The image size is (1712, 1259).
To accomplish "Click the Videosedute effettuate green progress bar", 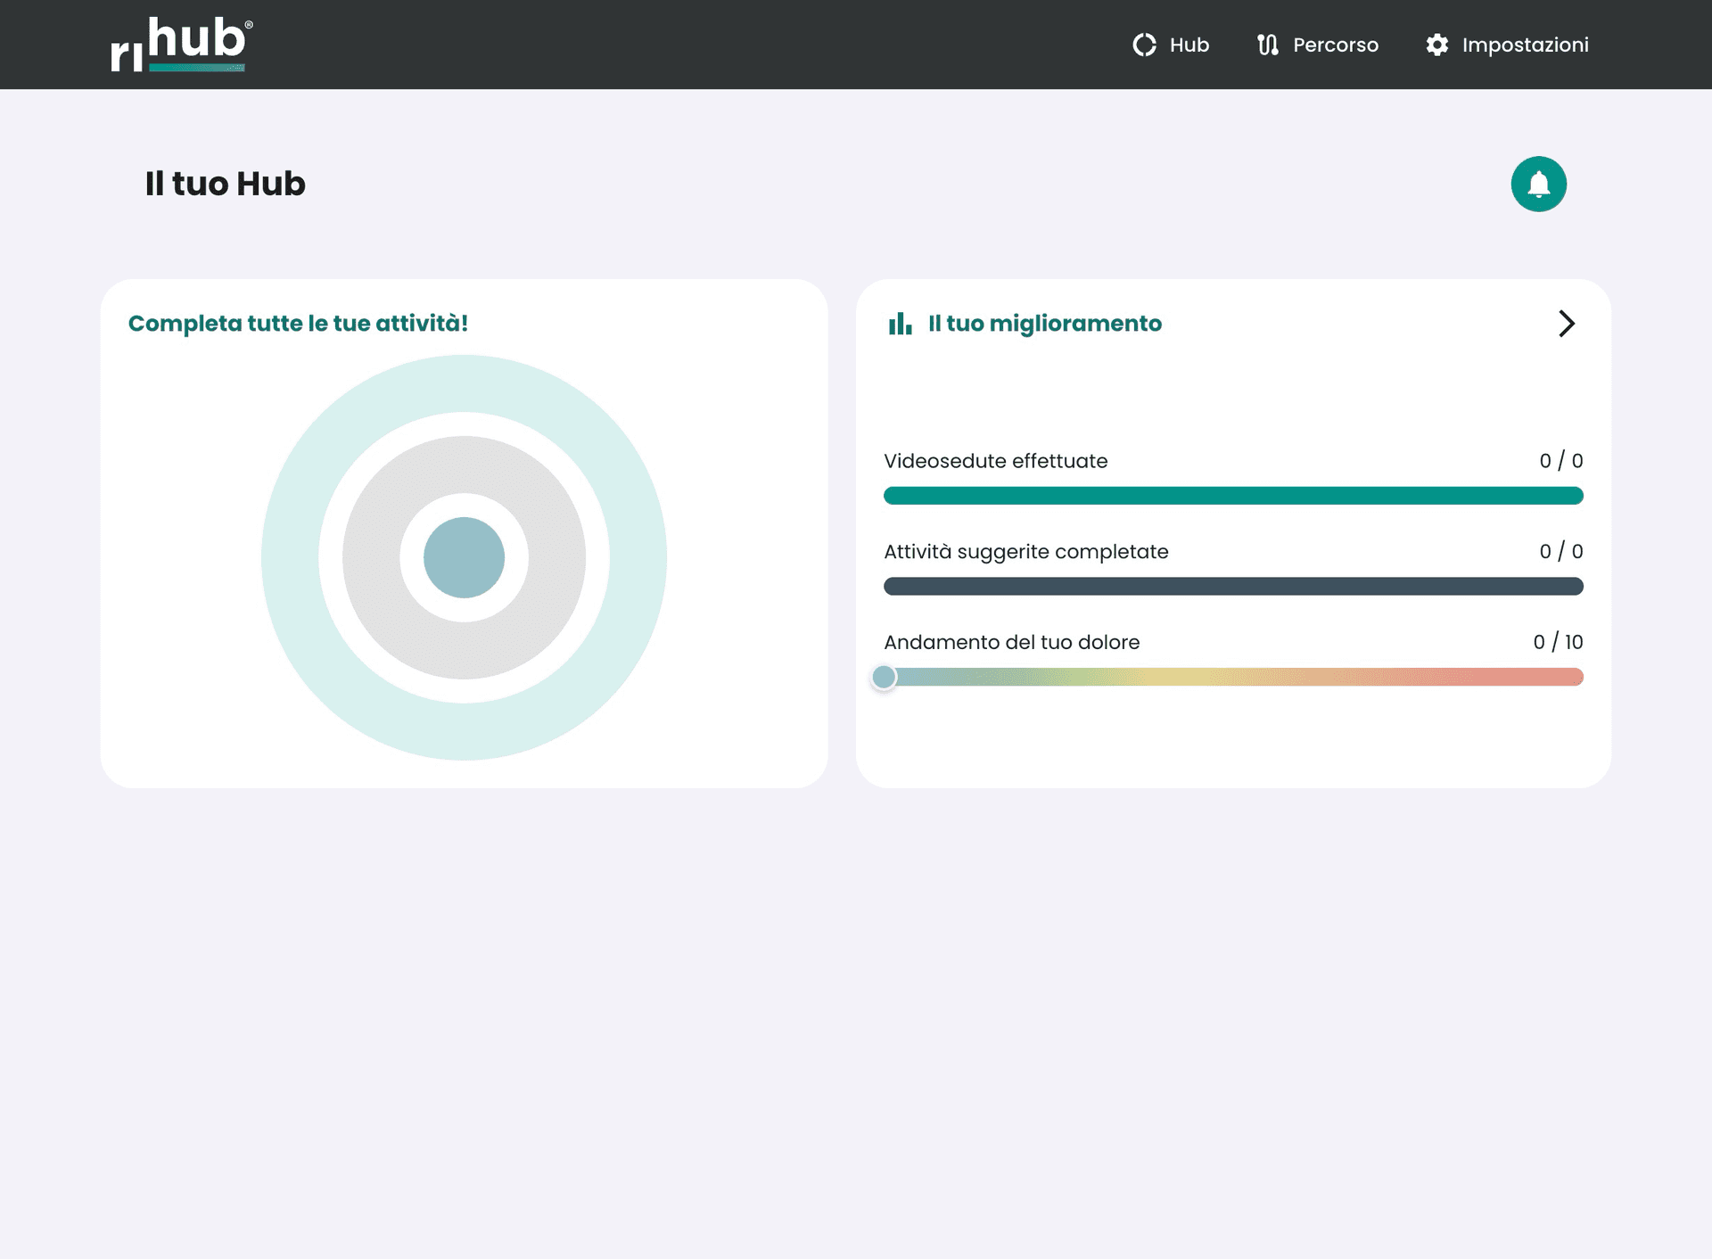I will 1232,496.
